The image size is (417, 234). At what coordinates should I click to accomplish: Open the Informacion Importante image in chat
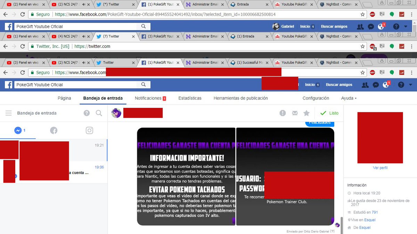point(186,176)
